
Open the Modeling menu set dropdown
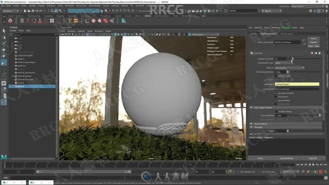(x=10, y=11)
